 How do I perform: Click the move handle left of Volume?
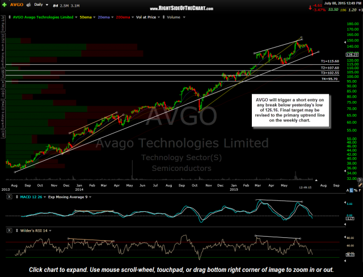click(164, 18)
